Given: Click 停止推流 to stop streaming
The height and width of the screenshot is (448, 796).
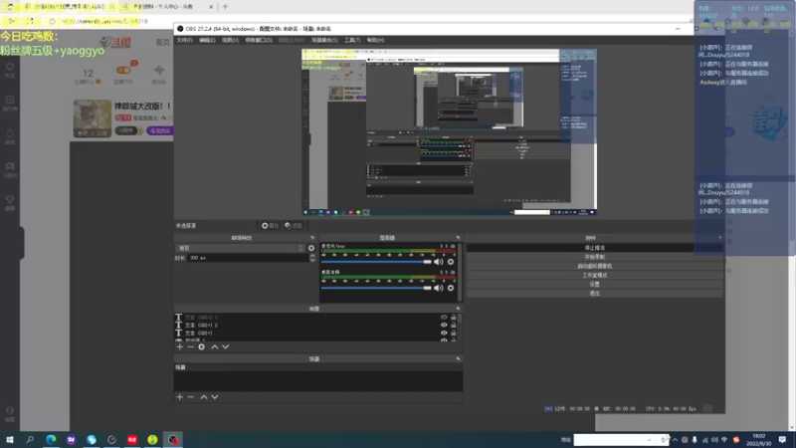Looking at the screenshot, I should tap(594, 248).
